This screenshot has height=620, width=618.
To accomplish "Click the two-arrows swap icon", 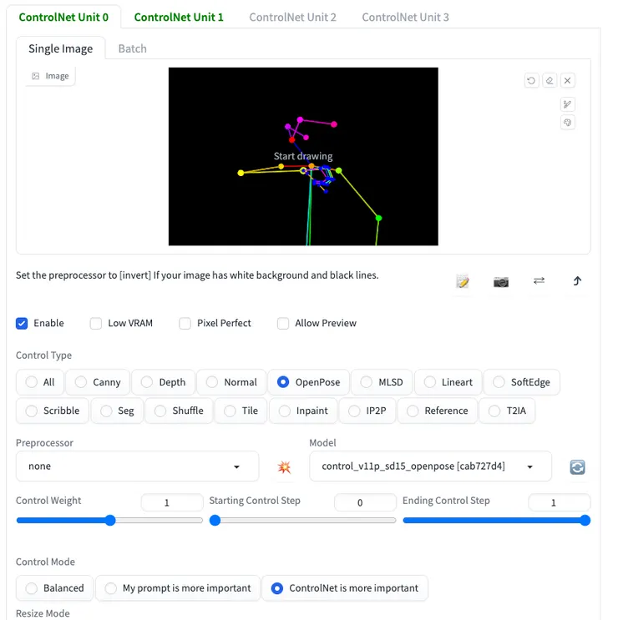I will coord(539,281).
